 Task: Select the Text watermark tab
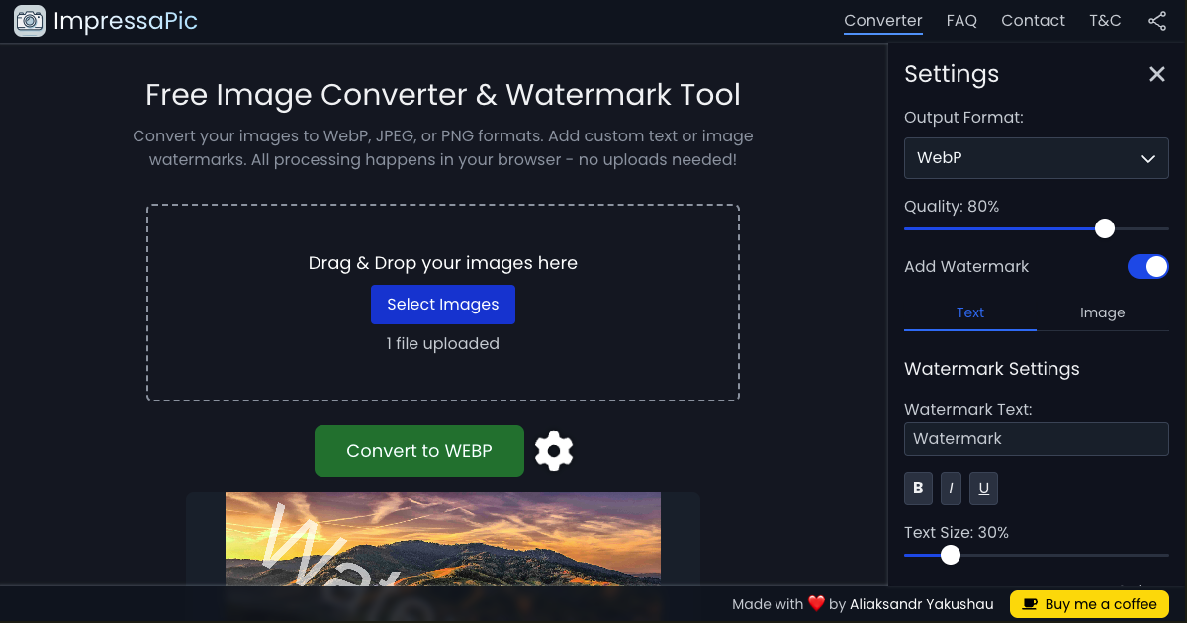point(970,312)
